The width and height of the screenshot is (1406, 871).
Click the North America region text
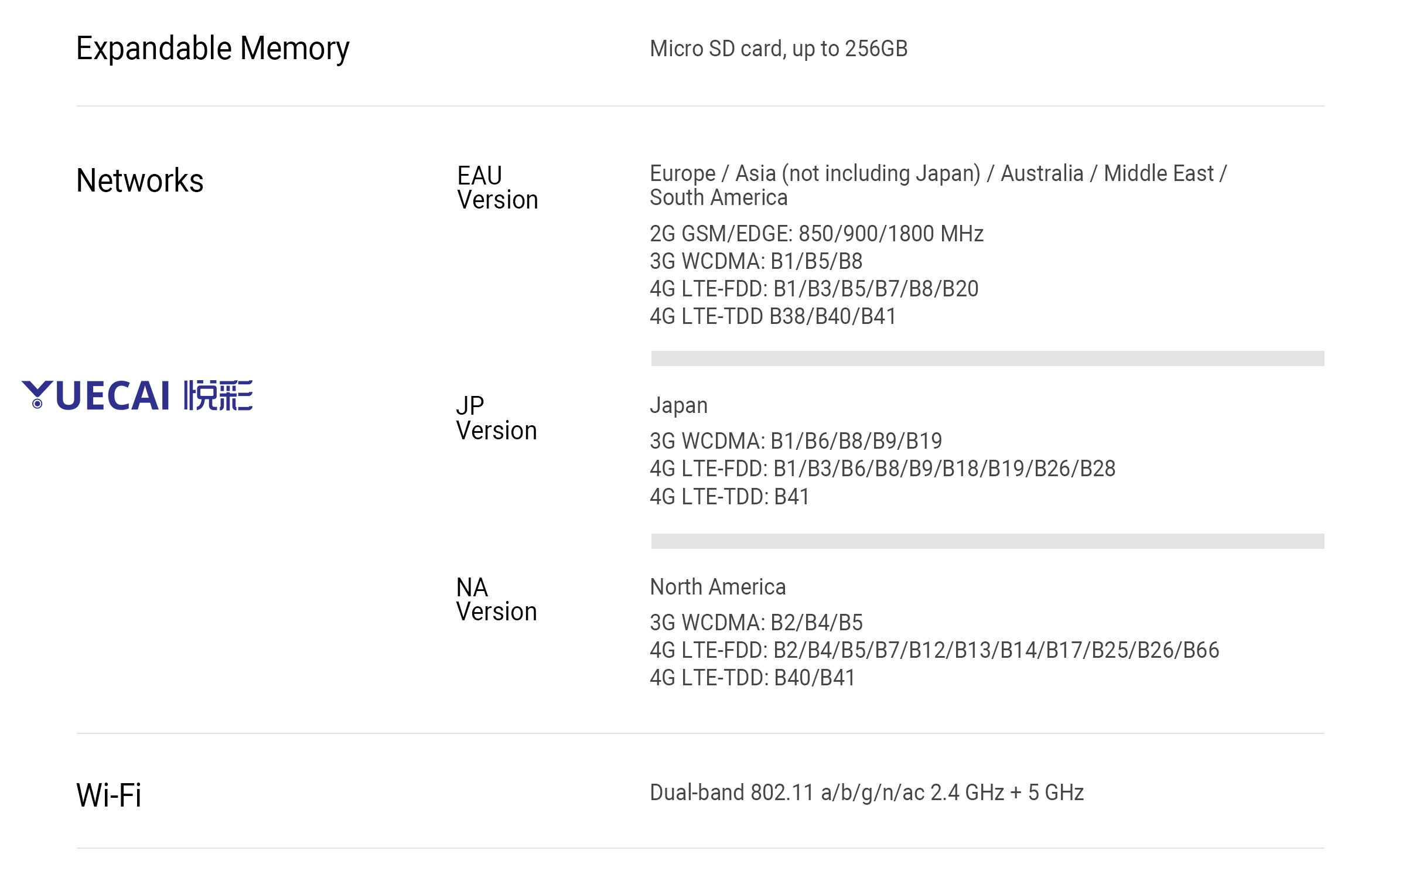click(x=718, y=587)
